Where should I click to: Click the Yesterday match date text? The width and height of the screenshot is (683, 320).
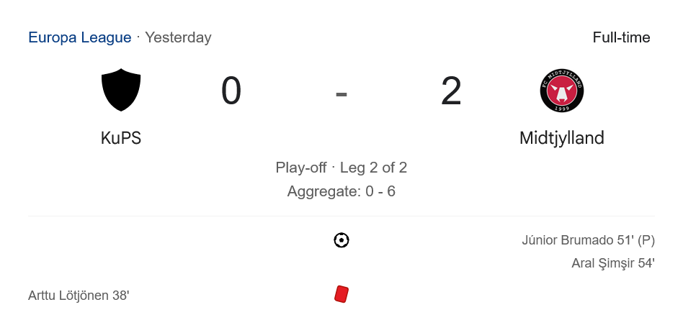tap(178, 37)
